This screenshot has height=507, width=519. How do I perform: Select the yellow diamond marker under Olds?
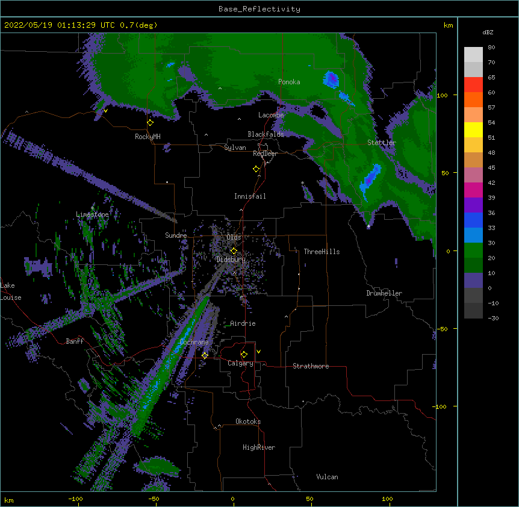[x=234, y=251]
